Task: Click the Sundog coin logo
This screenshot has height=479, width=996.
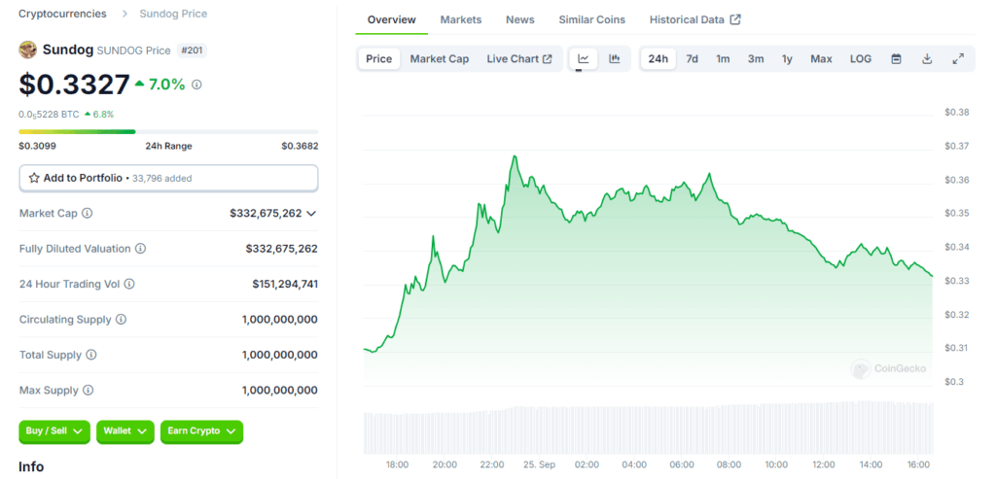Action: click(27, 50)
